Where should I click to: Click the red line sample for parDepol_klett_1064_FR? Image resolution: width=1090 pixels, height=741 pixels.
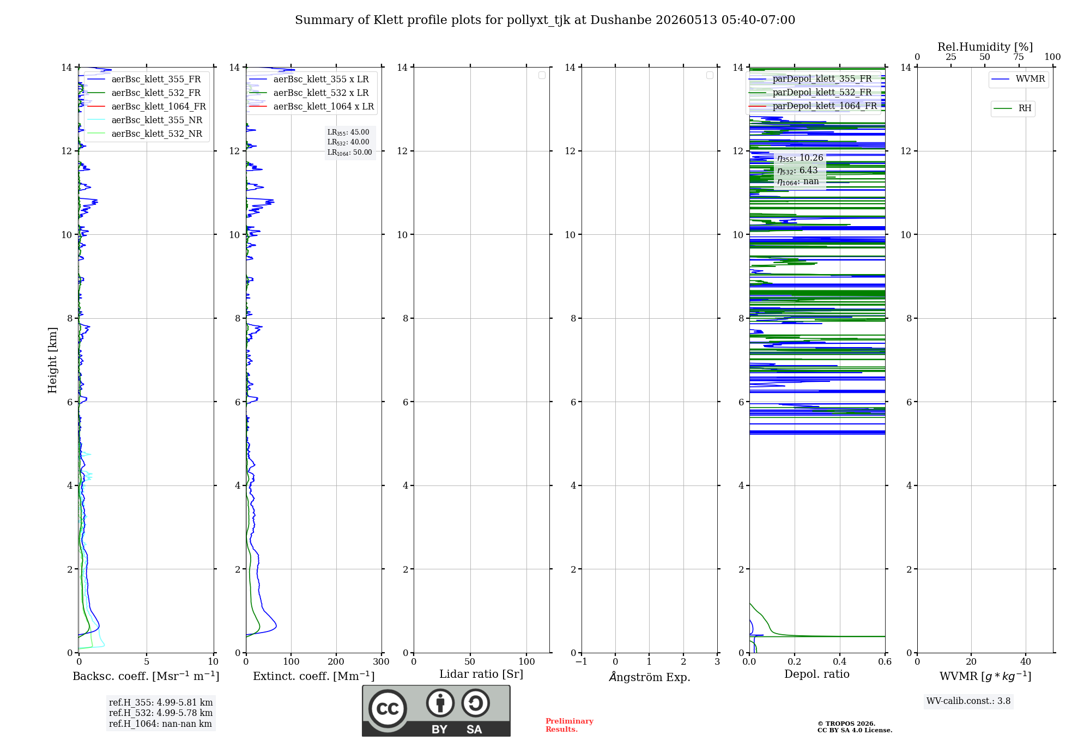758,106
